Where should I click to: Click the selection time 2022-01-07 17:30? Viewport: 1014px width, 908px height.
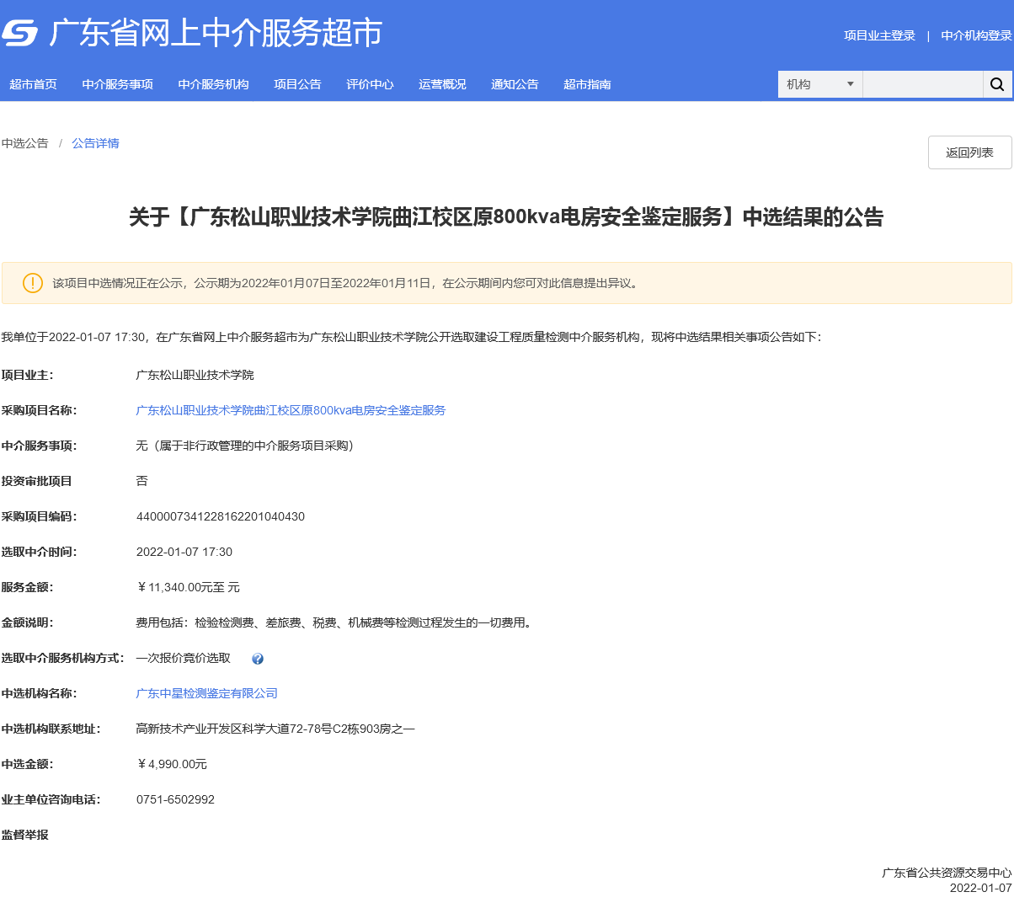pyautogui.click(x=184, y=552)
